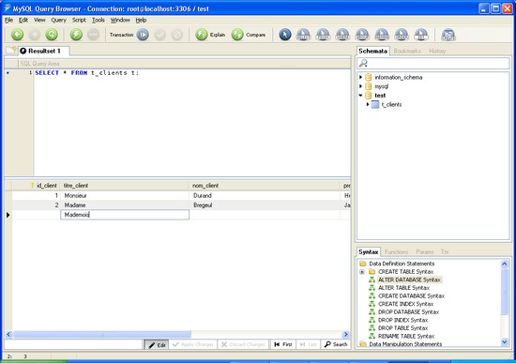Screen dimensions: 516x363
Task: Select the RENAME TABLE Syntax entry
Action: (406, 336)
